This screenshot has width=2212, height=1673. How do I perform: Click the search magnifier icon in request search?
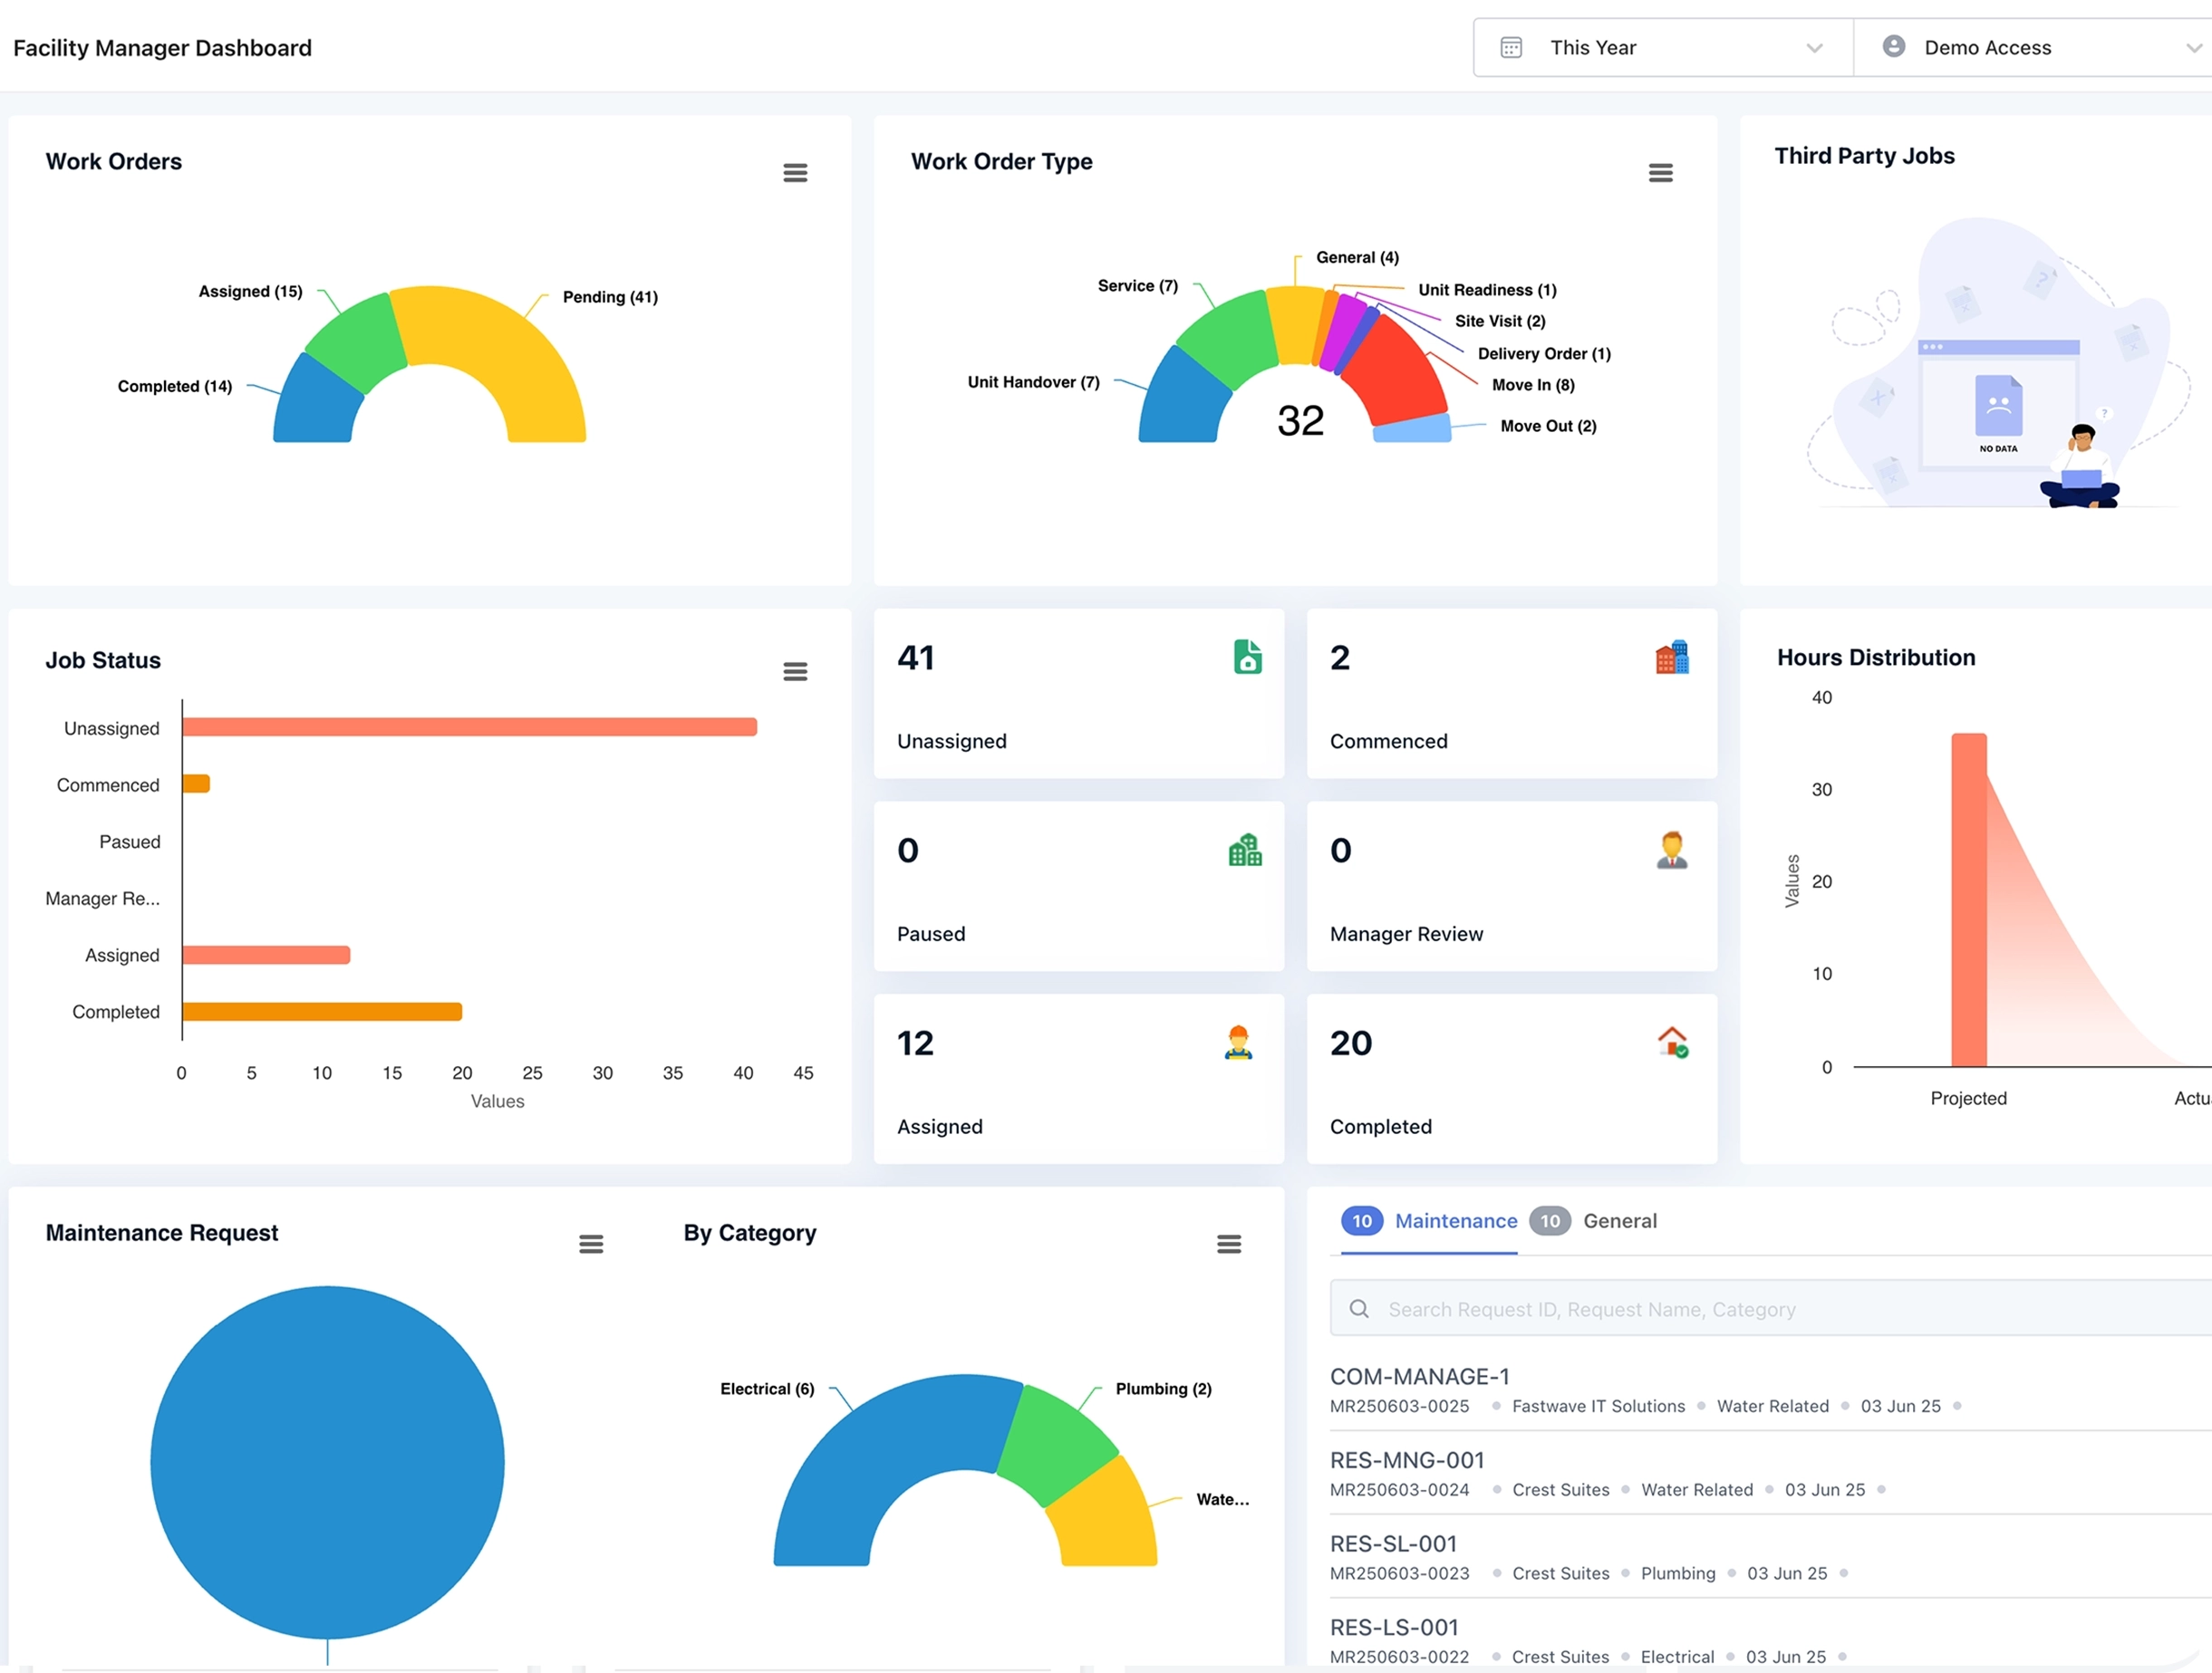pos(1360,1308)
